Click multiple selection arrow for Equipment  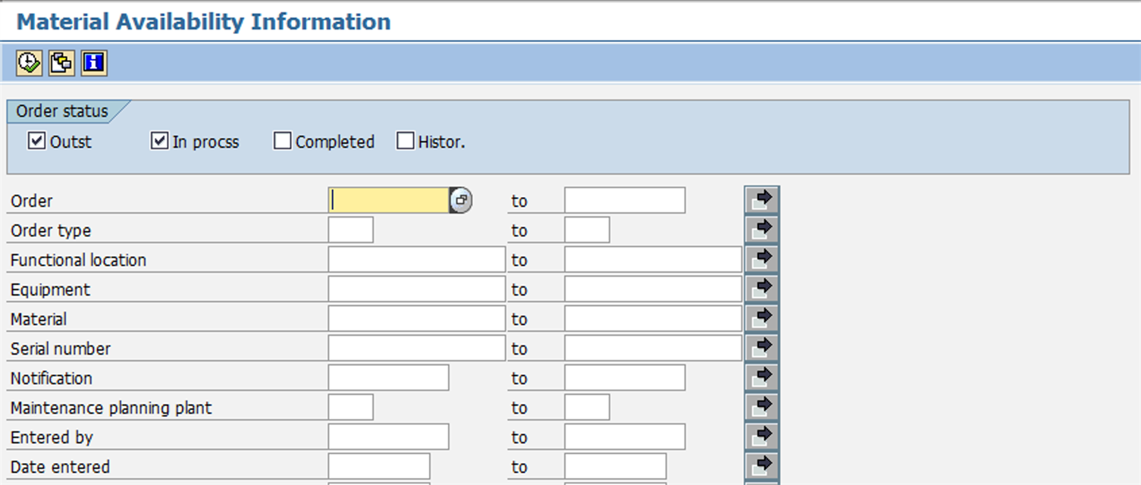[x=761, y=289]
